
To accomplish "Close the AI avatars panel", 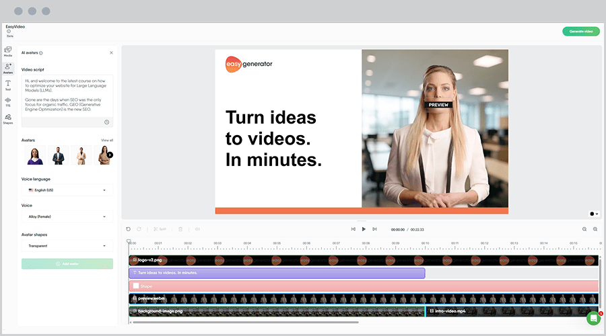I will coord(111,52).
